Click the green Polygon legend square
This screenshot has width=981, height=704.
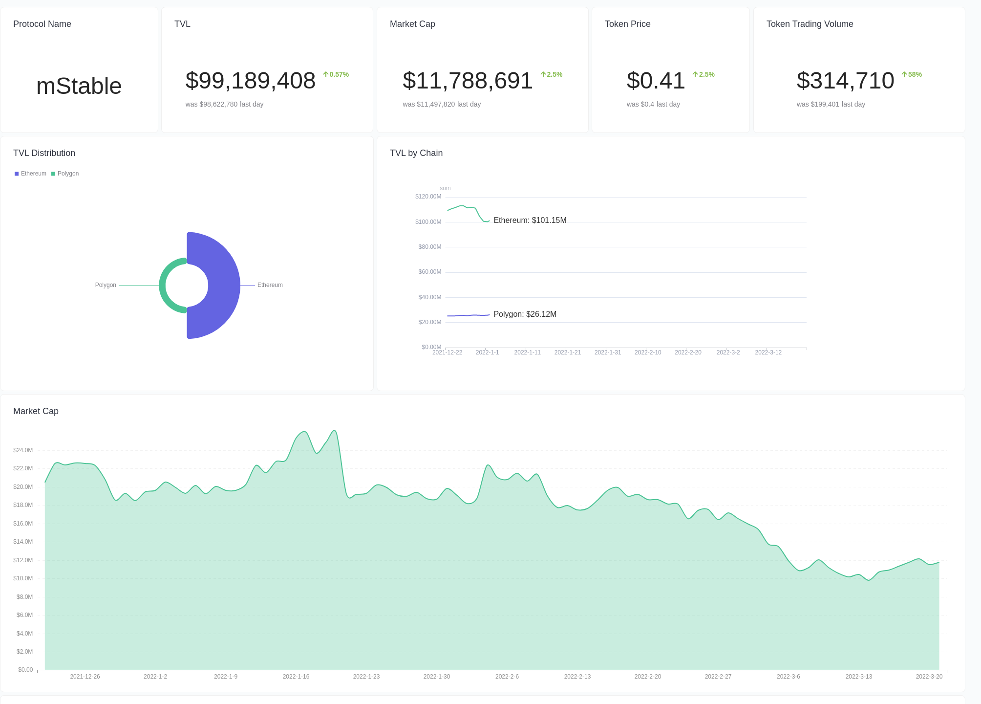pos(53,174)
